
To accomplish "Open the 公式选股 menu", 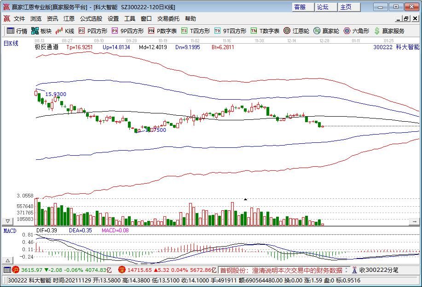I will (91, 19).
